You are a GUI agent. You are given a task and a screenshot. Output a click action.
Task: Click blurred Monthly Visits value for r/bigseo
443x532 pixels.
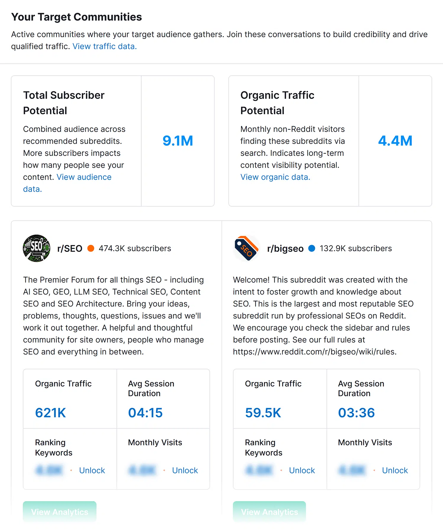352,470
